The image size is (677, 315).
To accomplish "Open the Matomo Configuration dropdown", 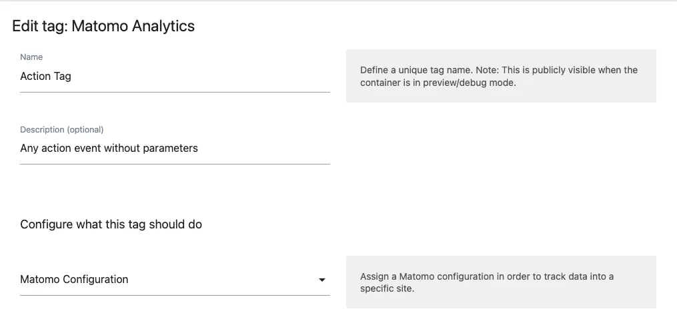I will (175, 280).
